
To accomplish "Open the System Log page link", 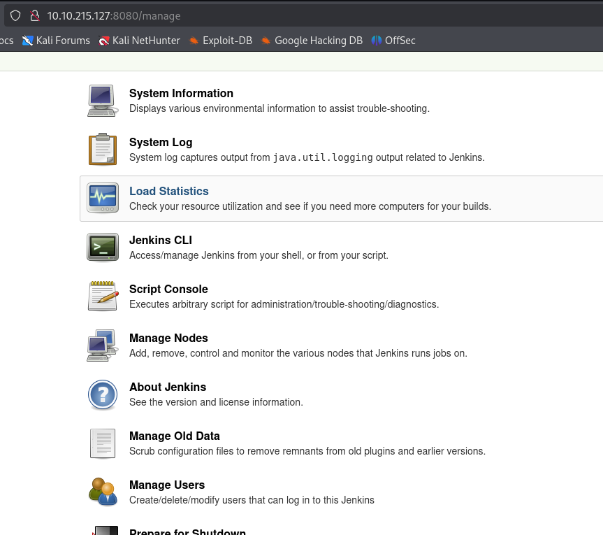I will click(161, 142).
